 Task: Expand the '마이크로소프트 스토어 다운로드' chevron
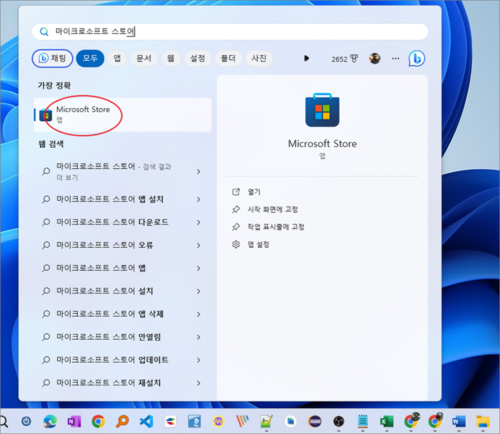pyautogui.click(x=198, y=222)
